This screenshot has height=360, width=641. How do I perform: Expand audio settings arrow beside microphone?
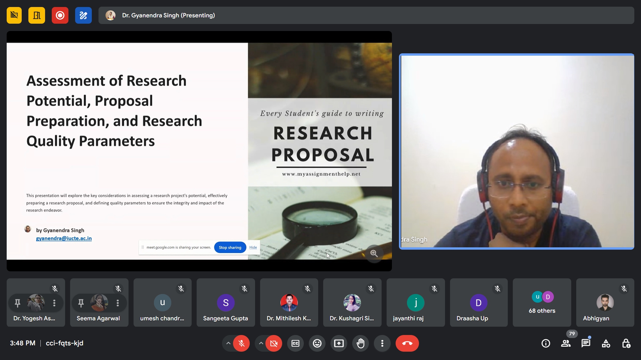(x=228, y=343)
